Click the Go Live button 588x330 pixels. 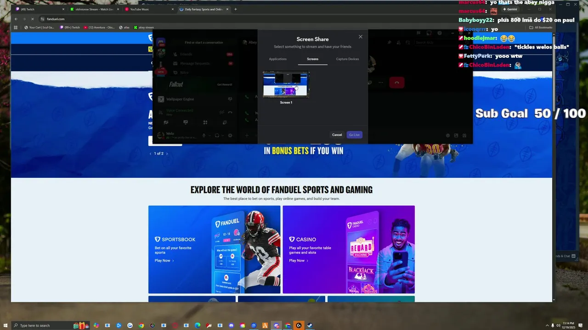(x=354, y=135)
